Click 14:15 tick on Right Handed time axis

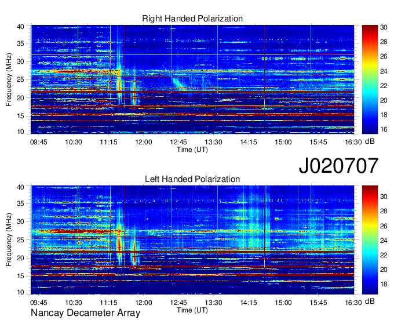tap(248, 142)
